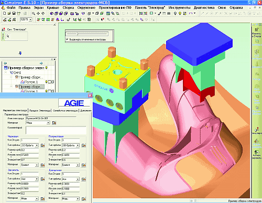The width and height of the screenshot is (262, 203).
Task: Click the New file icon
Action: click(x=5, y=13)
